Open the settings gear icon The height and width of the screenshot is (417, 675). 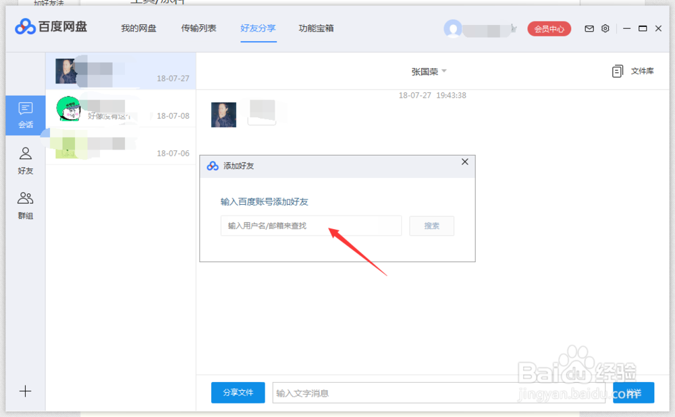point(605,28)
